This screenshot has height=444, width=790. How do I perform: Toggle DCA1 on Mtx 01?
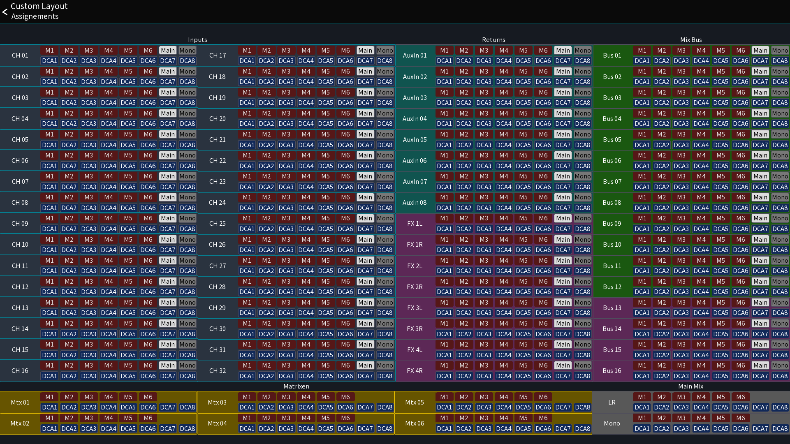[49, 407]
